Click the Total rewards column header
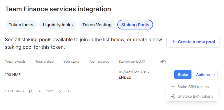Viewport: 224px width, 110px height. [x=15, y=62]
